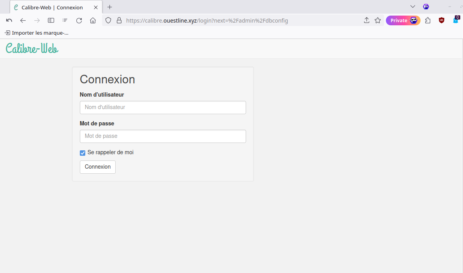This screenshot has width=463, height=273.
Task: Open the uBlock Origin extension icon
Action: [442, 21]
